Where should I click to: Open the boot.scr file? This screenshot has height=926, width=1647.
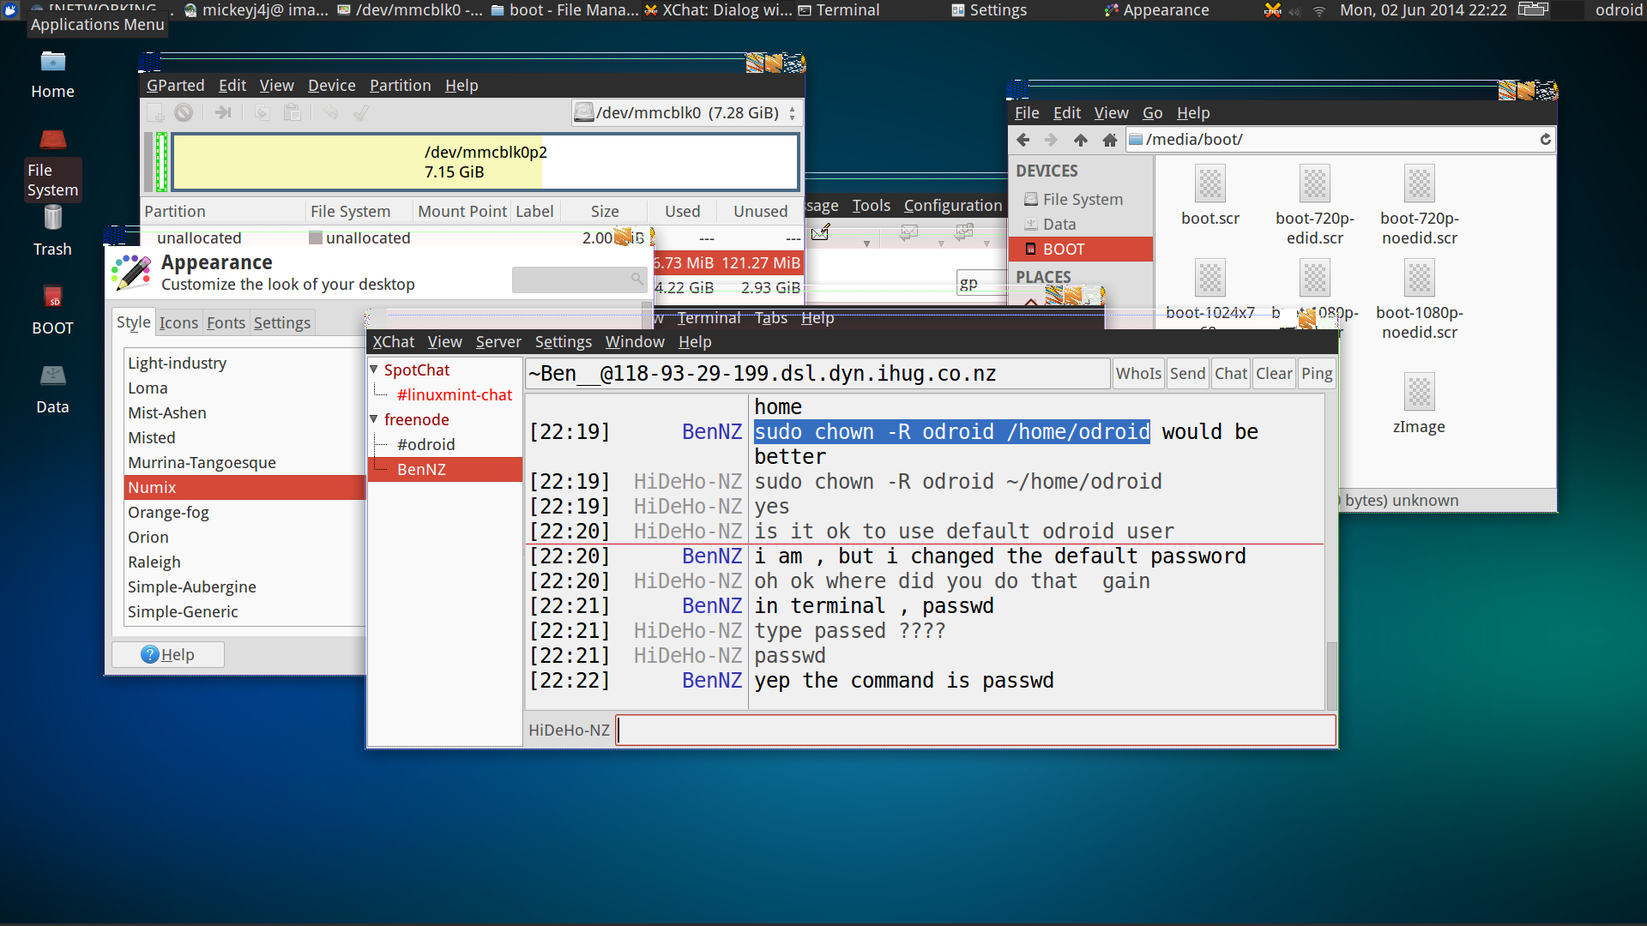click(1210, 195)
